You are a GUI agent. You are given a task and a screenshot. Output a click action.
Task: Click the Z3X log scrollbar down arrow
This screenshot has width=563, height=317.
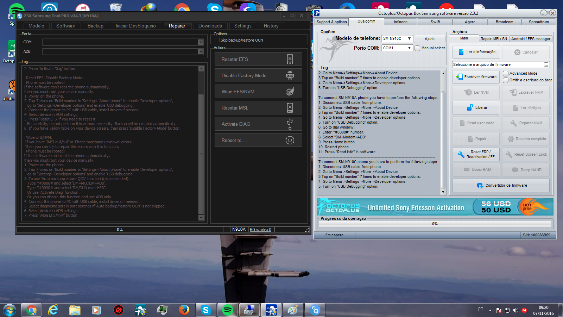click(x=201, y=218)
